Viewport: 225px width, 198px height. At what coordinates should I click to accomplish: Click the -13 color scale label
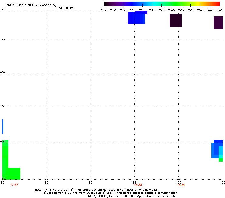pyautogui.click(x=113, y=10)
